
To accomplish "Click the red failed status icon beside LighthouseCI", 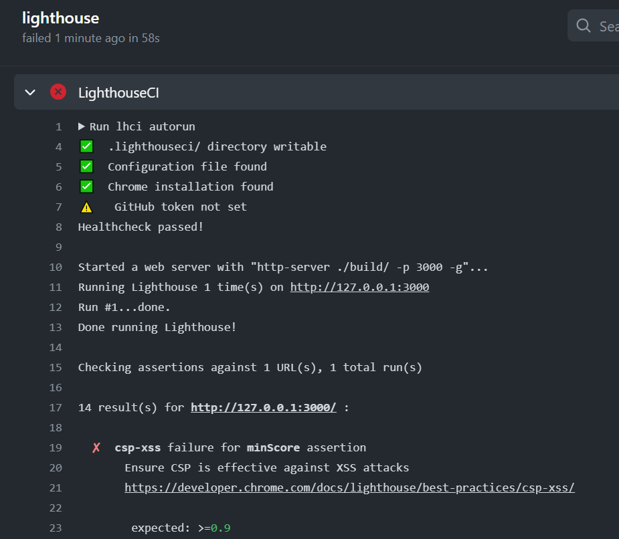I will 58,92.
